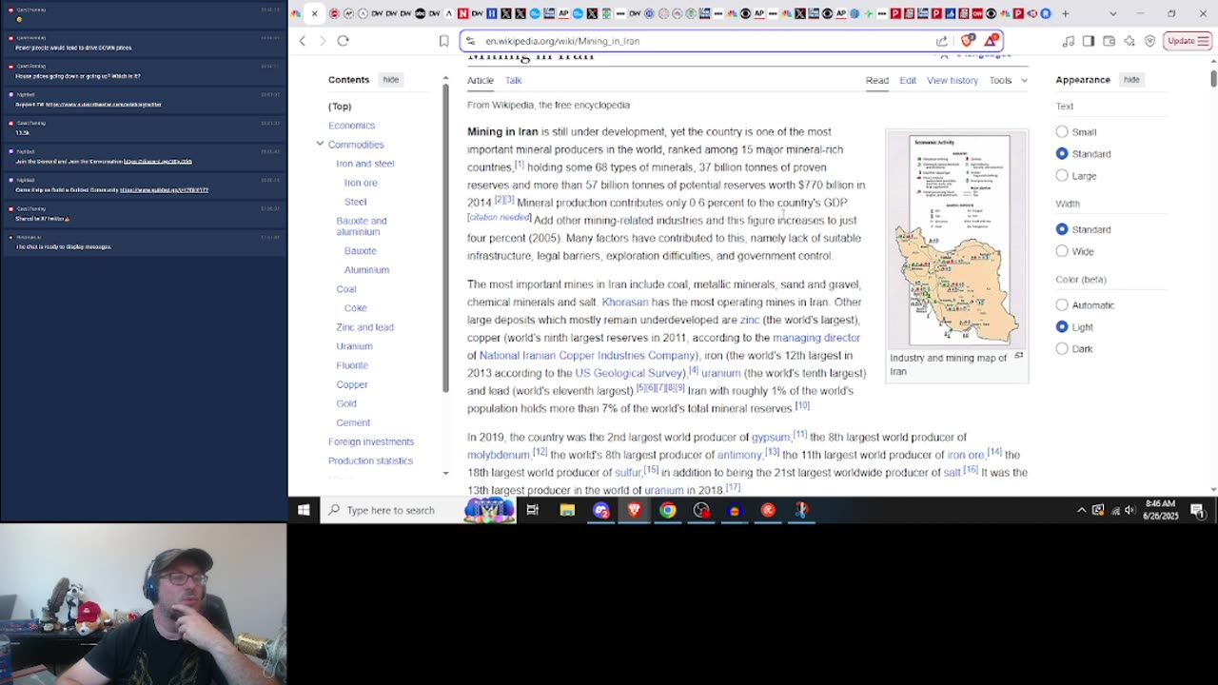This screenshot has width=1218, height=685.
Task: Select Light color mode
Action: [1062, 326]
